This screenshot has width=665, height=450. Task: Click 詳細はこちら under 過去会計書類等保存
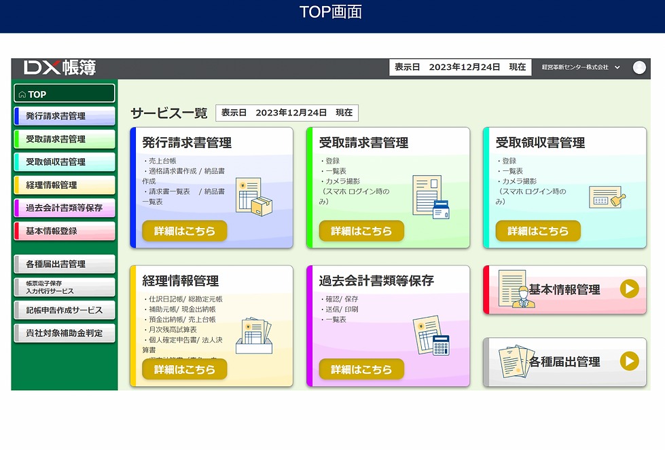point(361,369)
